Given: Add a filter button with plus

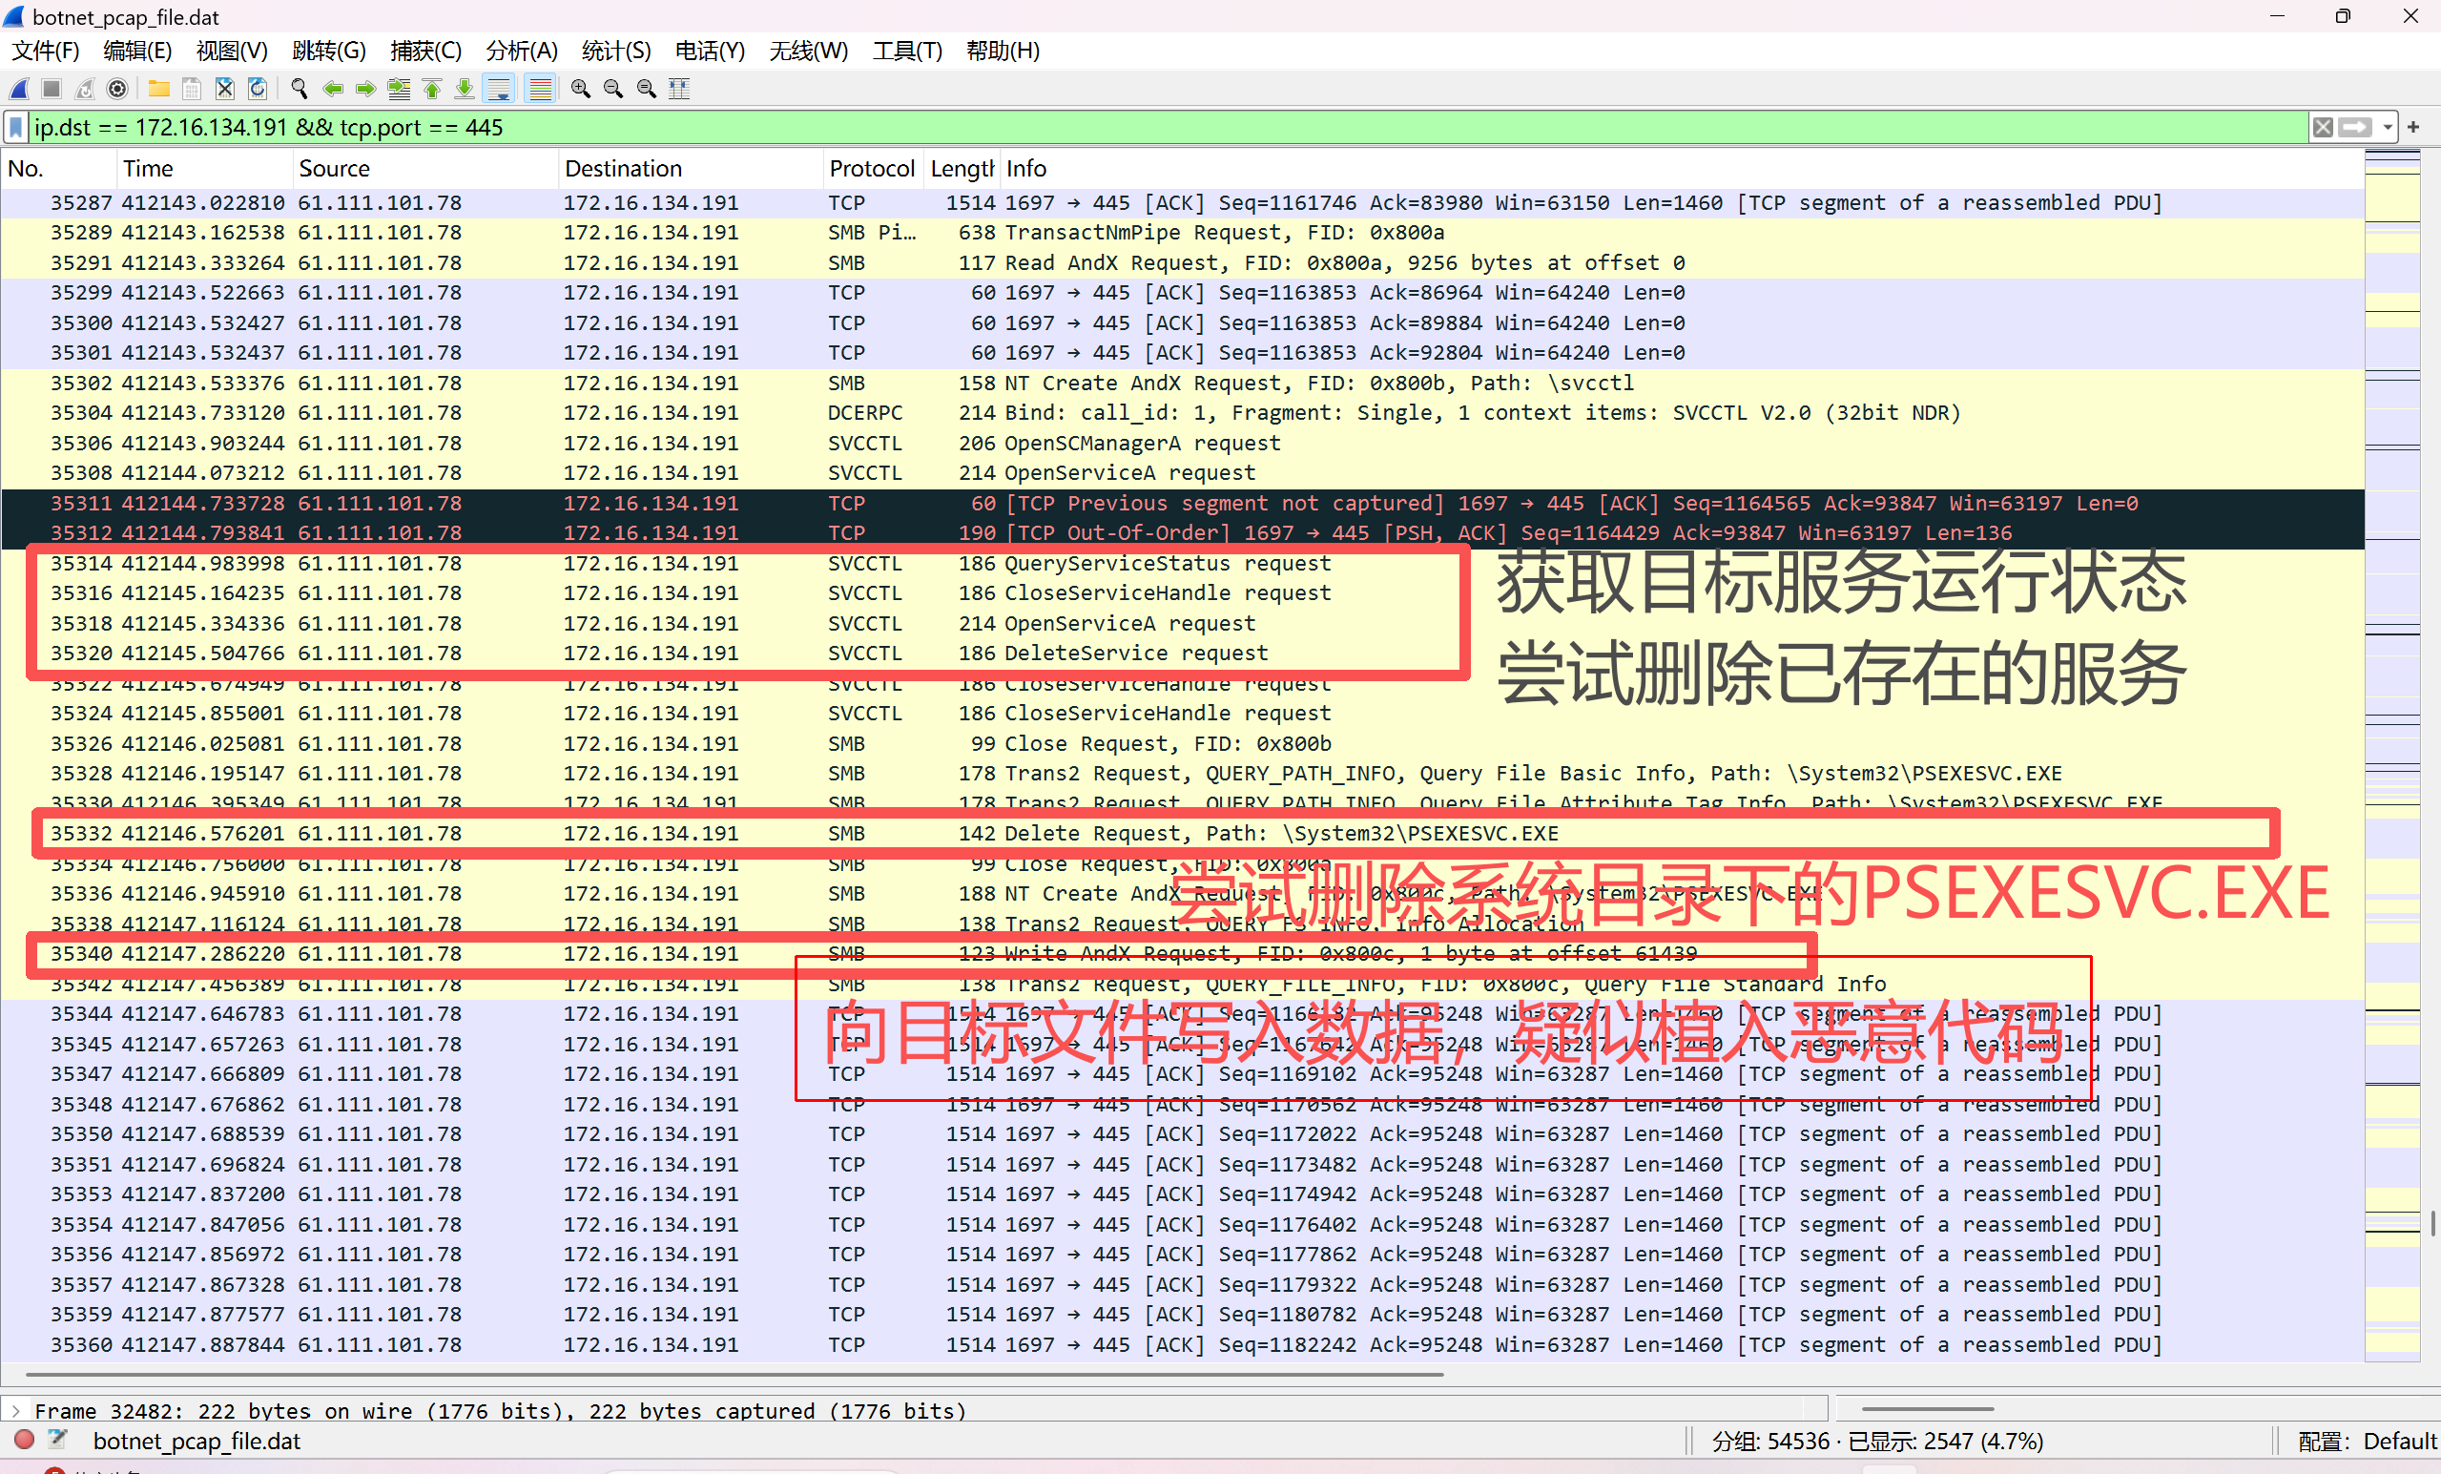Looking at the screenshot, I should [2413, 127].
